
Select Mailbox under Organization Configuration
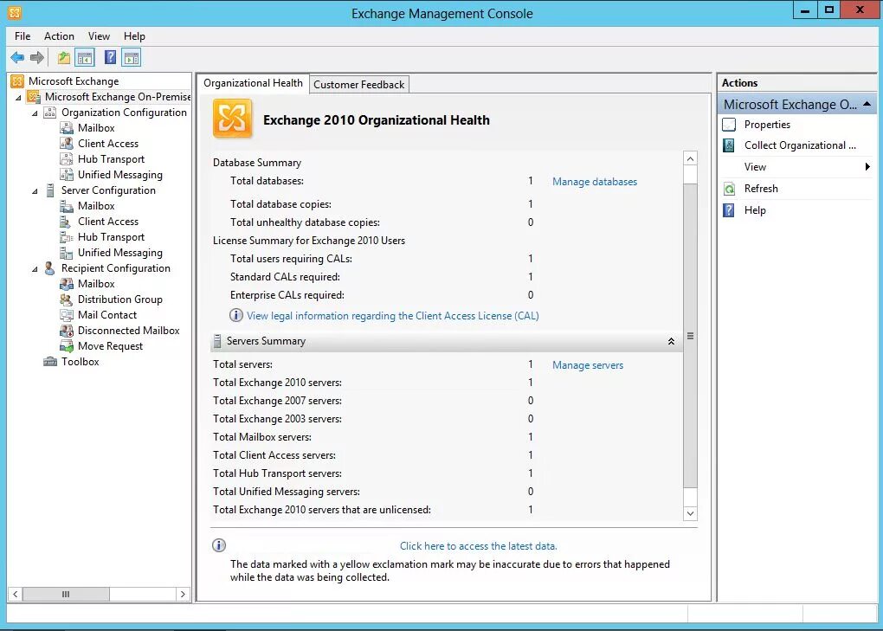[x=96, y=128]
